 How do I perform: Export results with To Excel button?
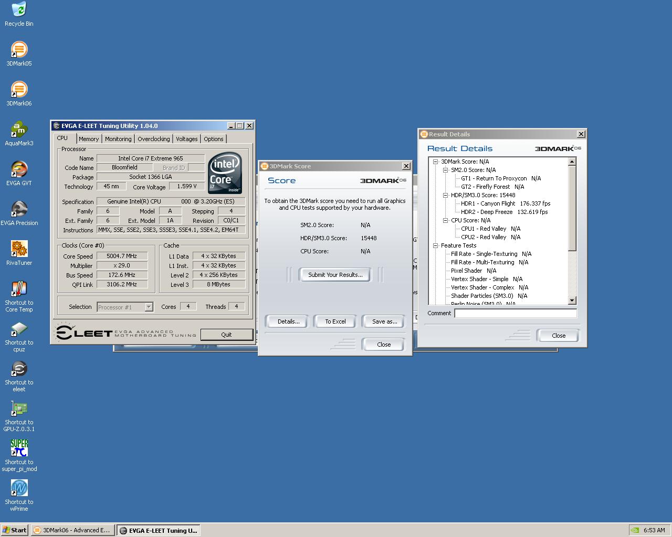pos(335,321)
